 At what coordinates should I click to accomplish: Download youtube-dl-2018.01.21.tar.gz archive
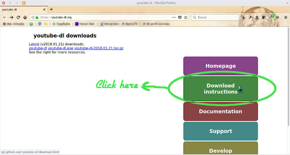coord(99,48)
